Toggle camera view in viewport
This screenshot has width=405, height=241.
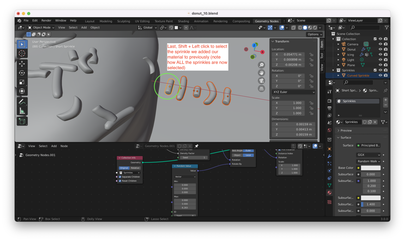[261, 81]
